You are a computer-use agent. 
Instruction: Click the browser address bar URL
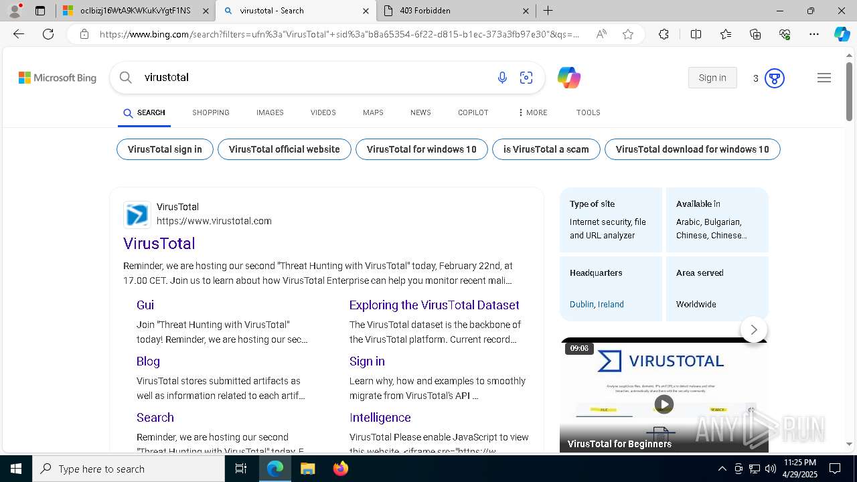click(339, 34)
